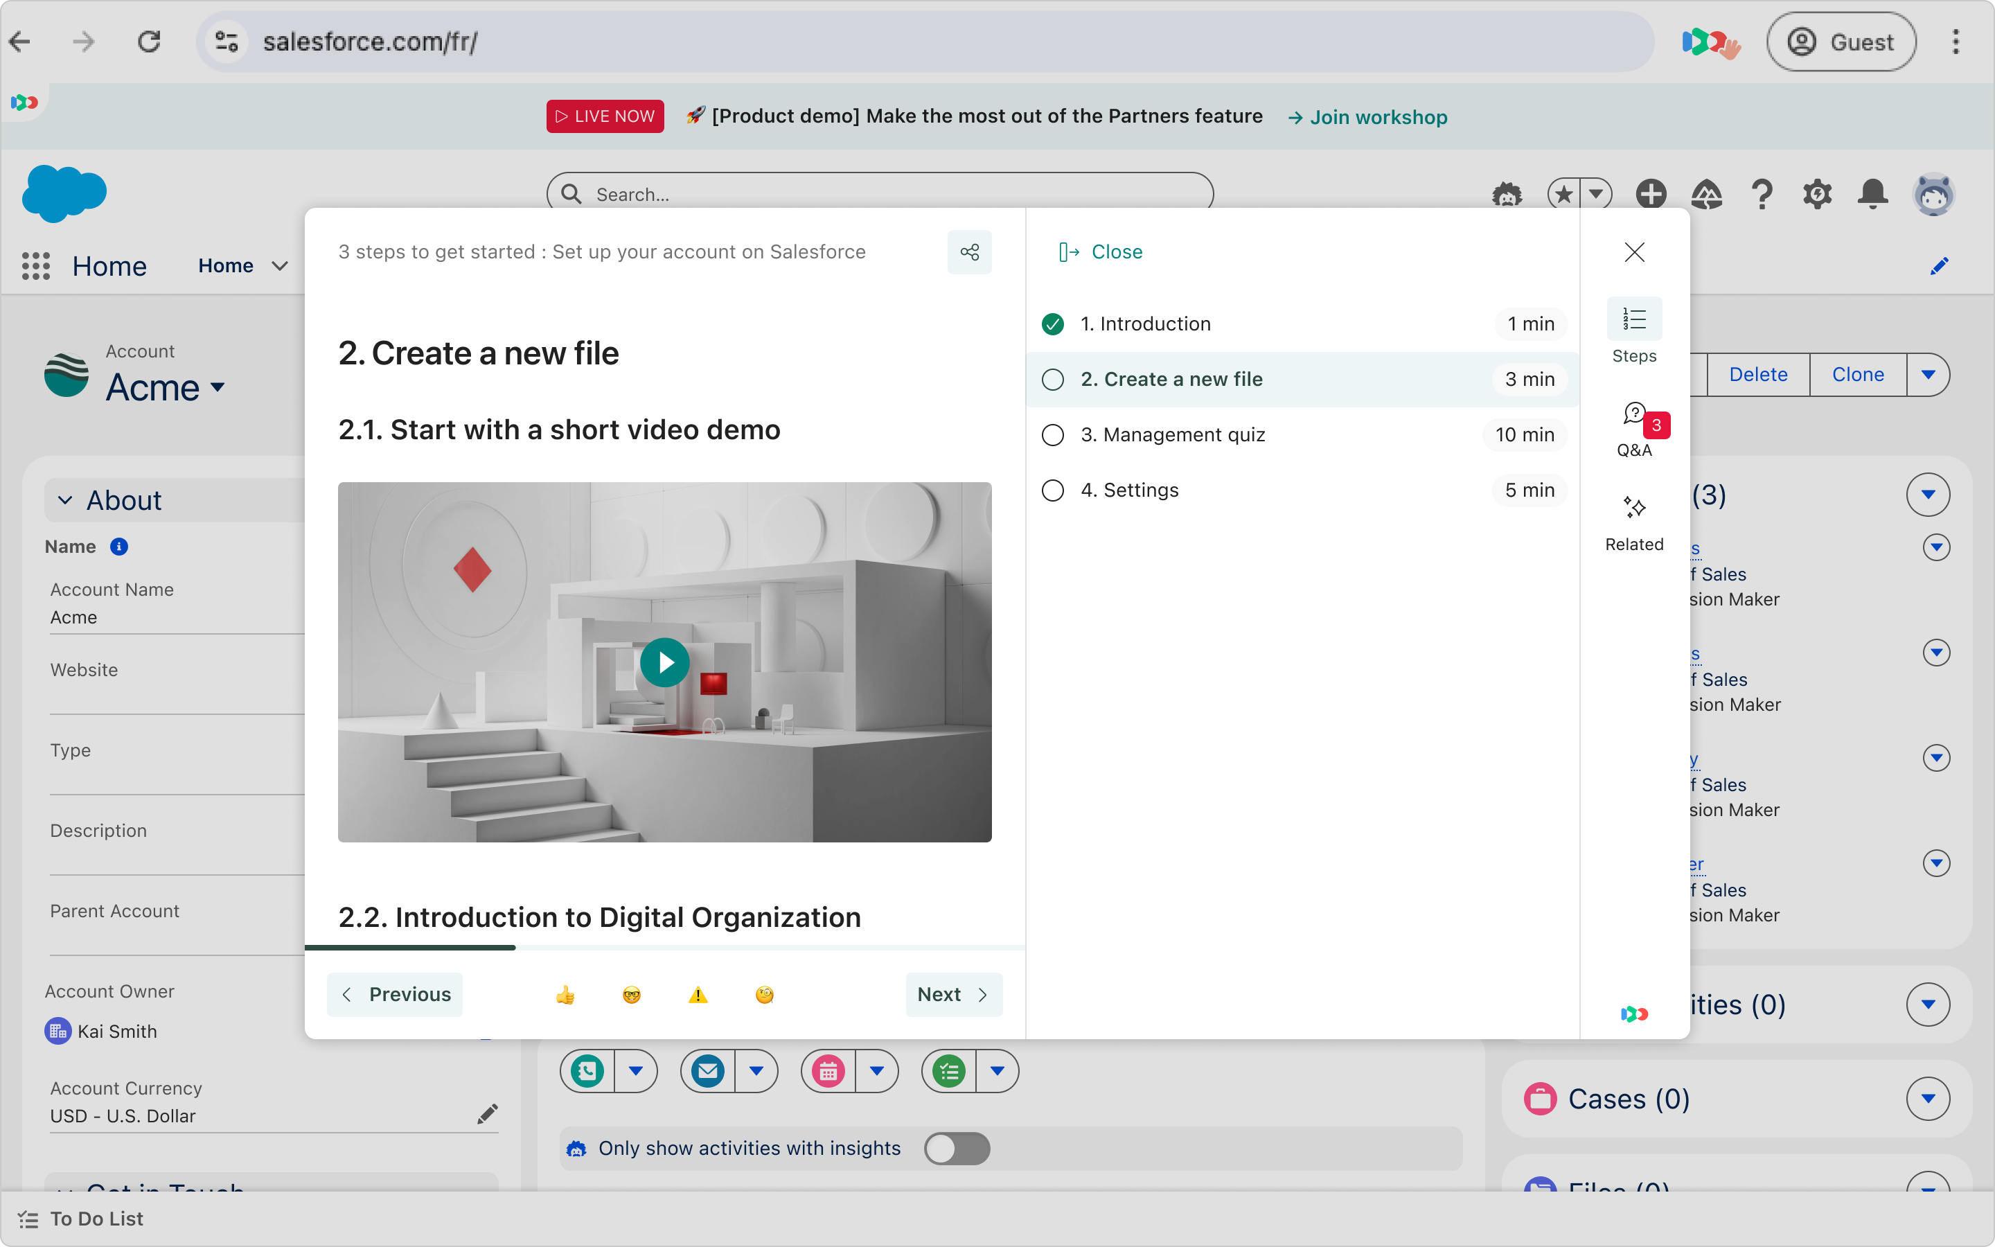Open the notifications bell icon
This screenshot has height=1247, width=1995.
[x=1872, y=195]
